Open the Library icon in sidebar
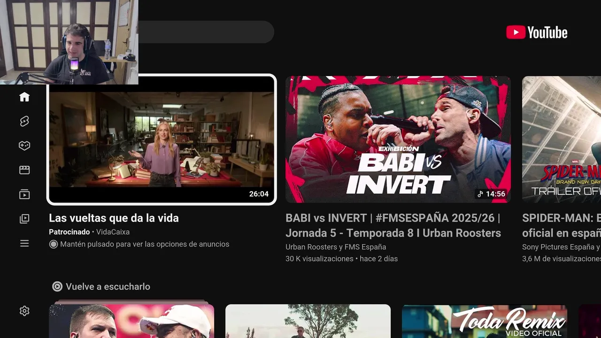 [x=24, y=219]
